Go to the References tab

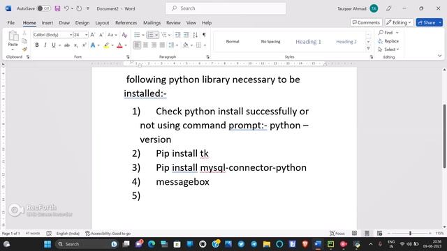[126, 23]
